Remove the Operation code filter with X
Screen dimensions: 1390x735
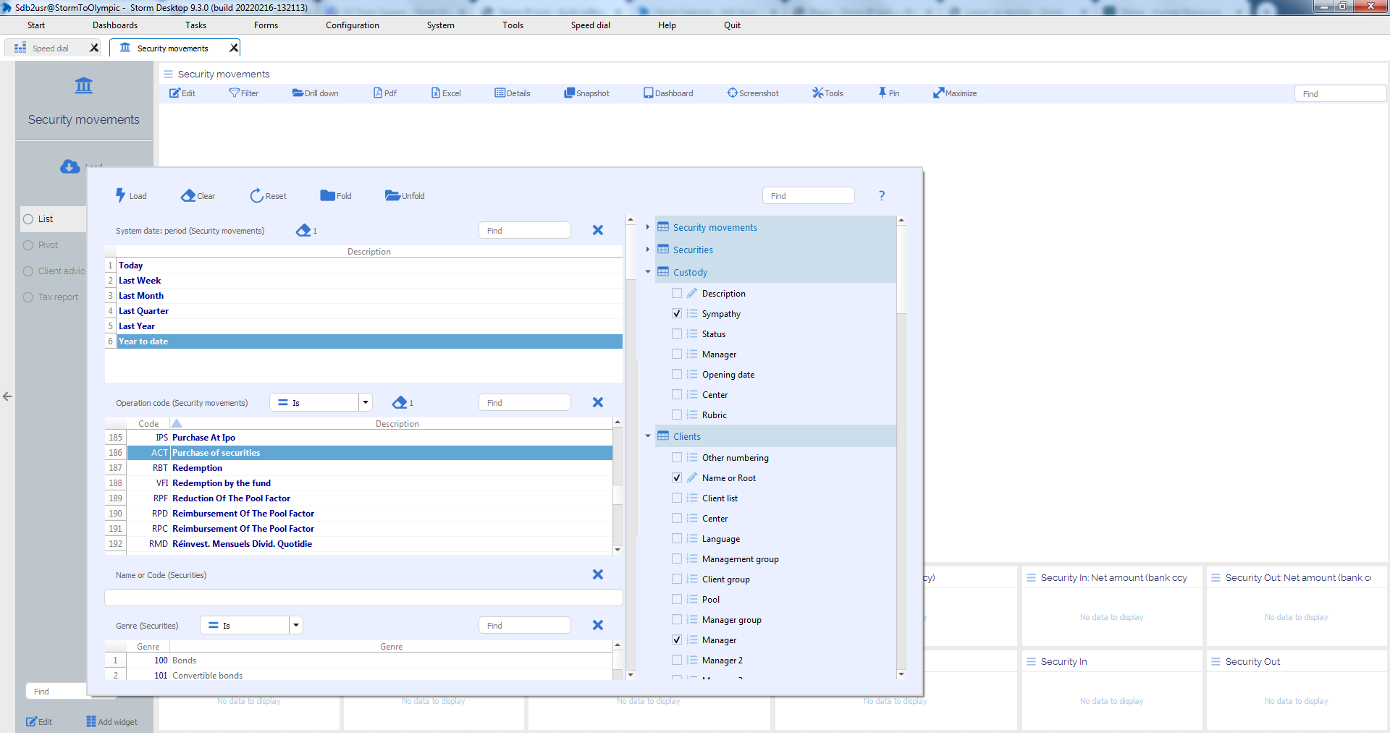[x=598, y=402]
